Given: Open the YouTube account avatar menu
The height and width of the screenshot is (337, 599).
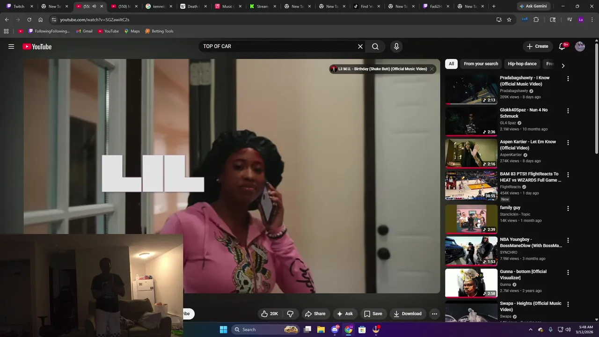Looking at the screenshot, I should [580, 46].
